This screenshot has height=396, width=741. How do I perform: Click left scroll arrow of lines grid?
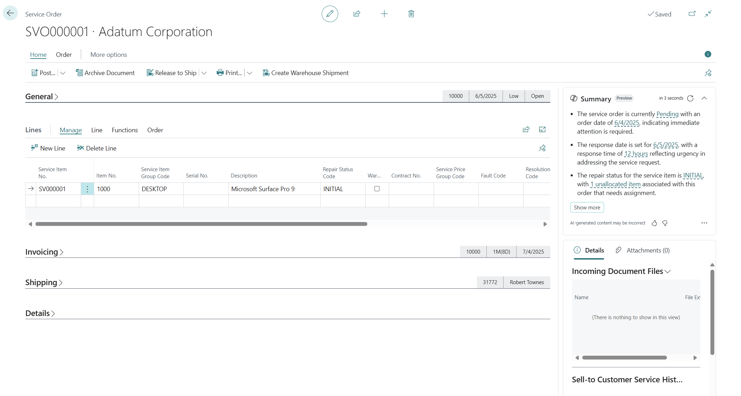(x=30, y=224)
